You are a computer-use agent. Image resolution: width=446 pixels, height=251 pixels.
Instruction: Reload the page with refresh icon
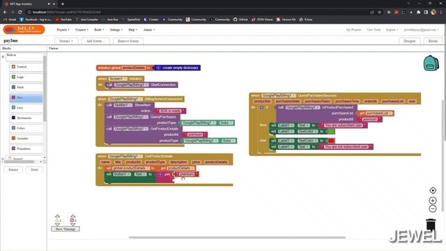pos(20,13)
